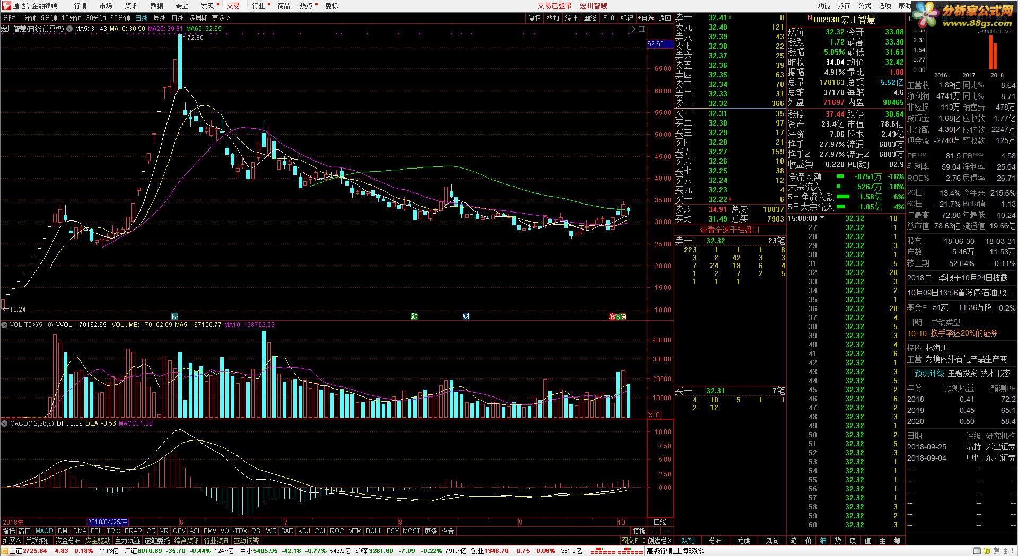Switch chart period to 30分钟
The image size is (1018, 556).
coord(96,18)
